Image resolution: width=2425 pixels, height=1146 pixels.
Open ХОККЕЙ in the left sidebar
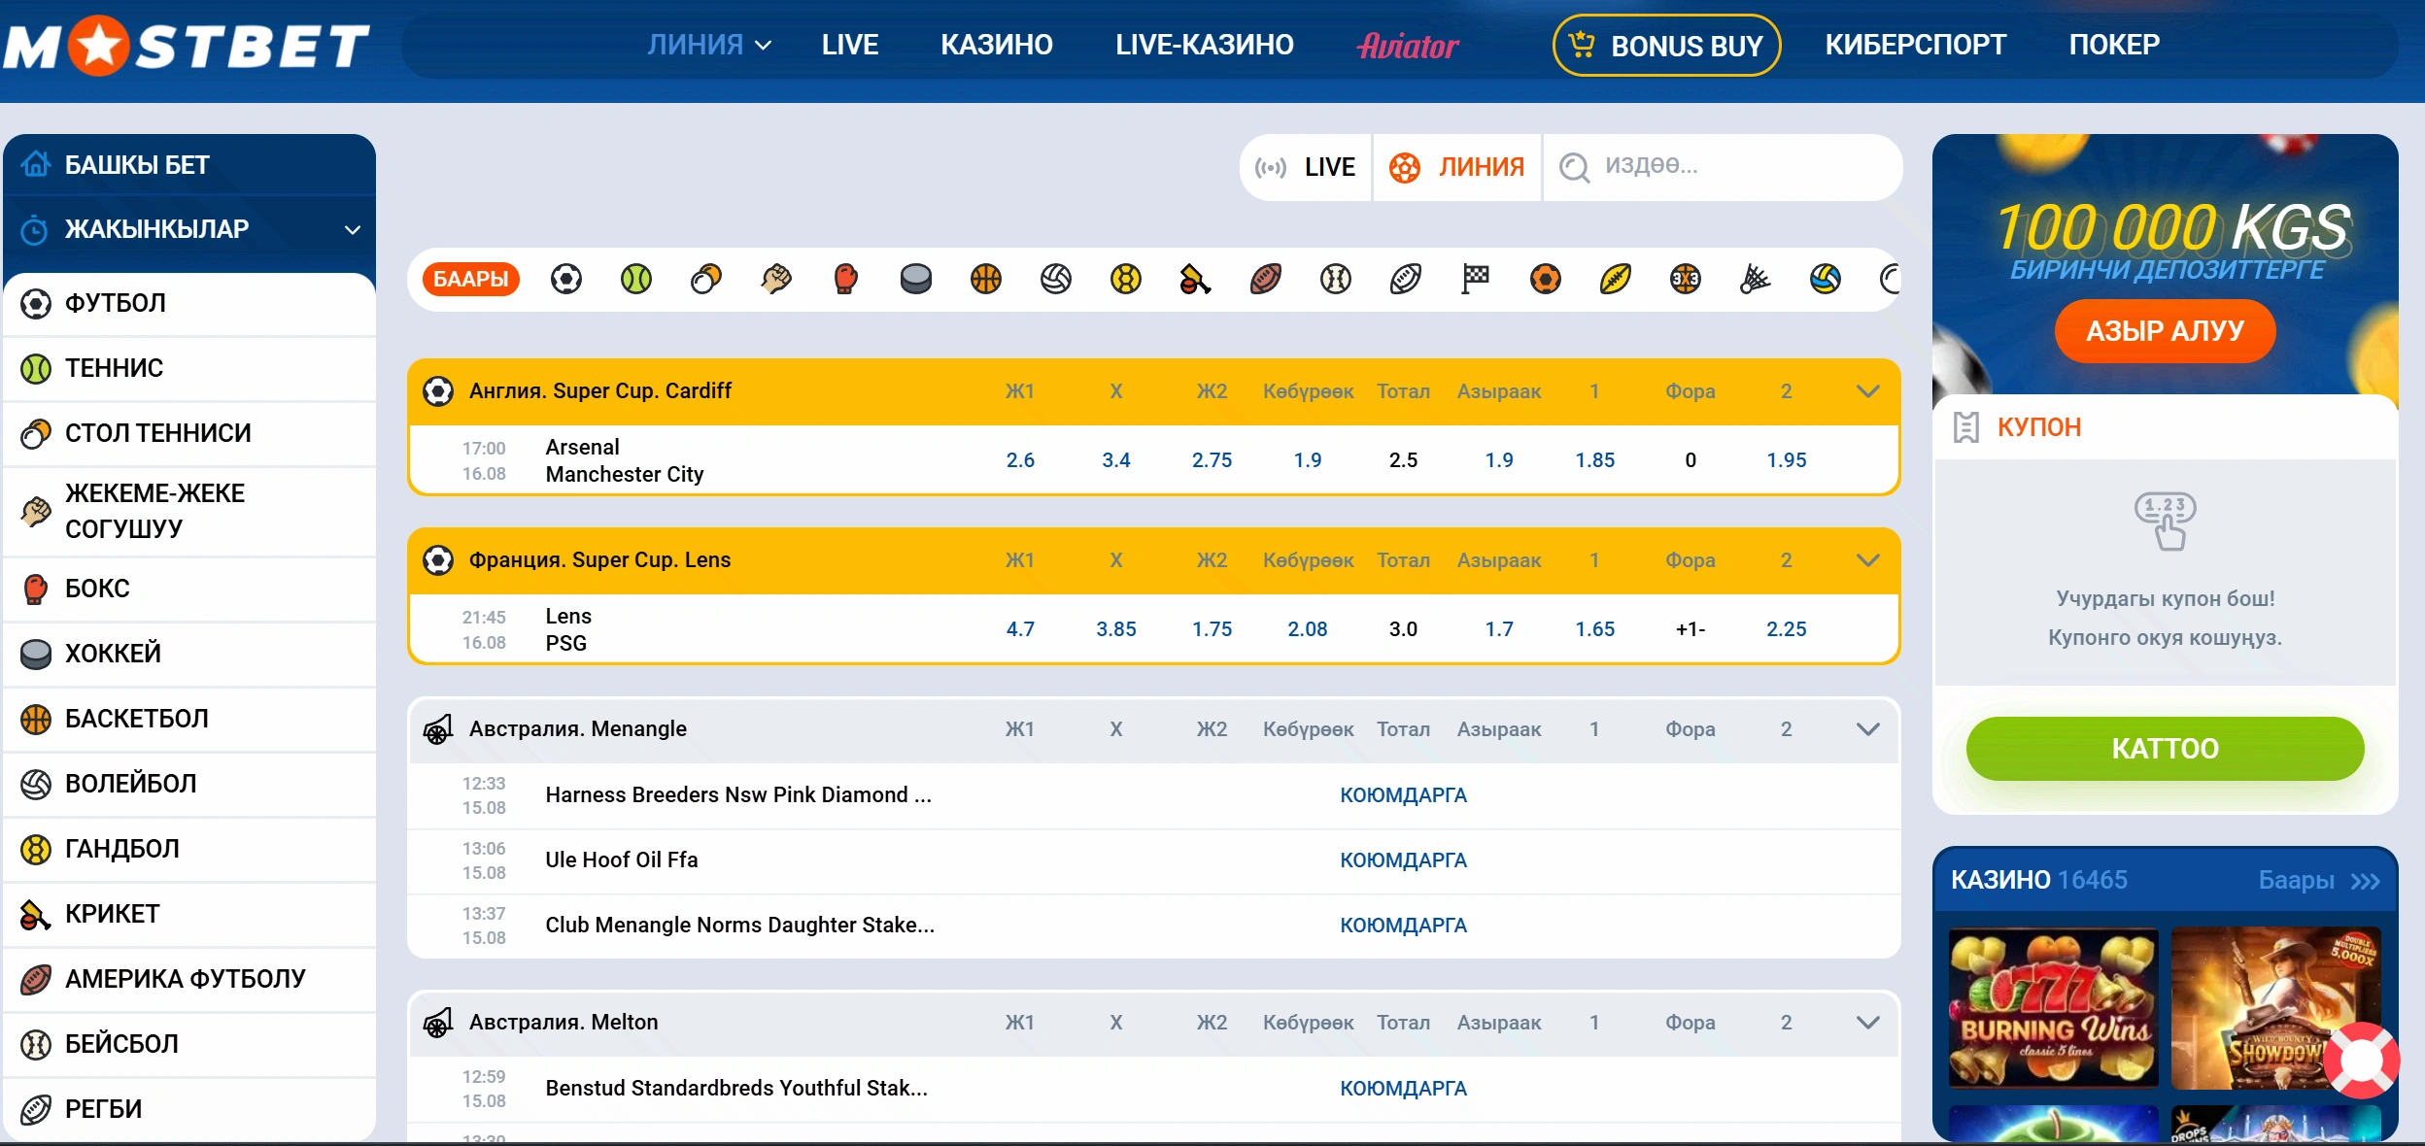tap(189, 655)
